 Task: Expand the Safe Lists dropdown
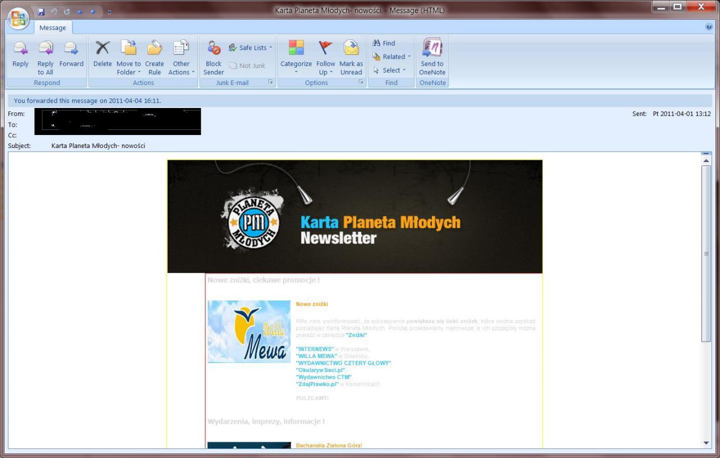(x=250, y=48)
